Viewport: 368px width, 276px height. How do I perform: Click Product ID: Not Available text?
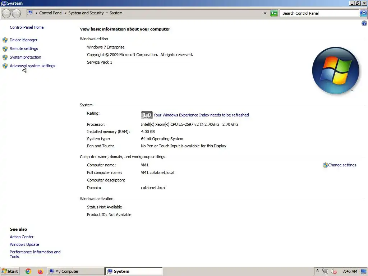point(109,215)
